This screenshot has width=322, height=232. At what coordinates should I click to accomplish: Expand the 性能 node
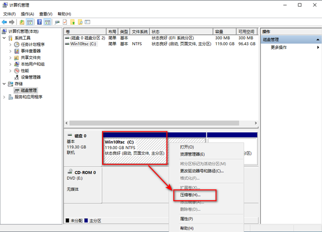pos(10,70)
